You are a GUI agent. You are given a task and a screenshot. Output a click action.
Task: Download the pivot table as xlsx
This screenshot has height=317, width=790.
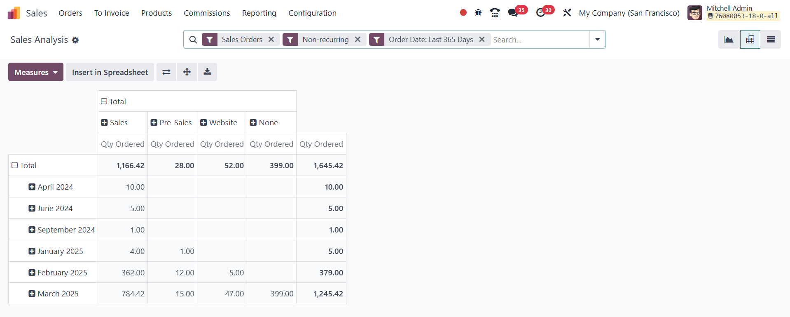[x=207, y=72]
